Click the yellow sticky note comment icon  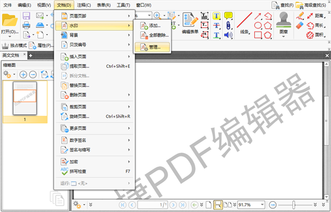[x=228, y=16]
